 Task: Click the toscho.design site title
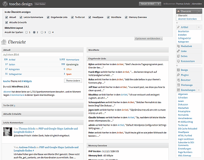[21, 4]
